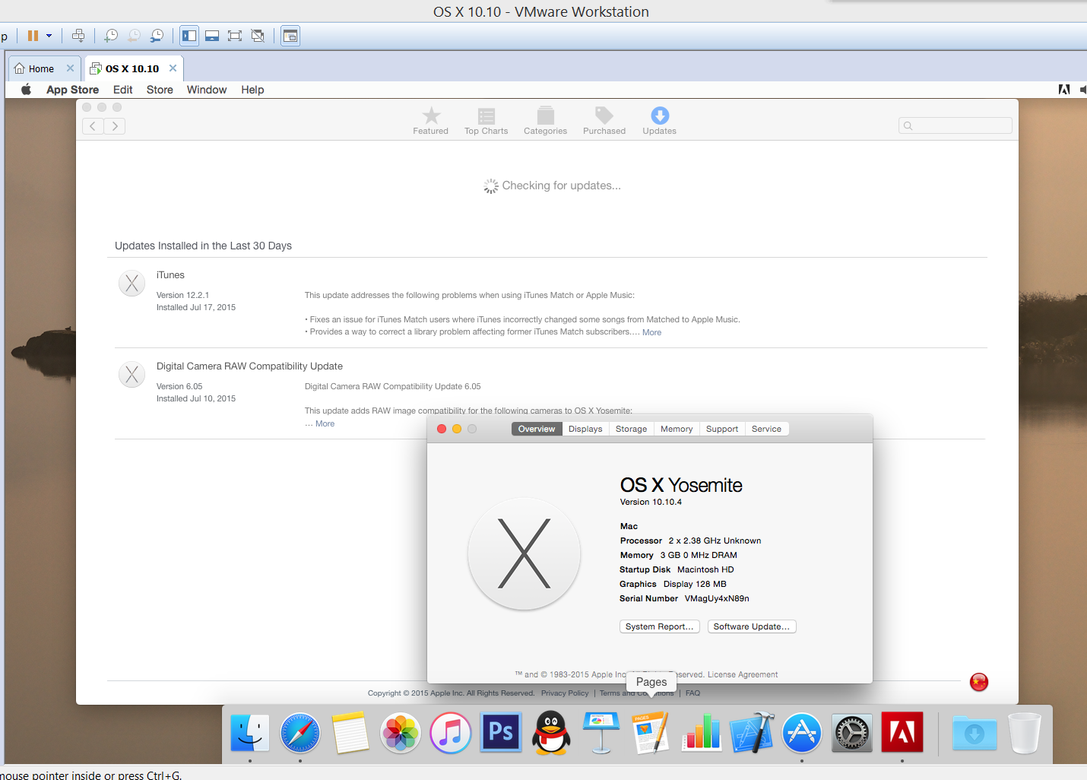Expand iTunes update description with More
1087x780 pixels.
[x=651, y=332]
